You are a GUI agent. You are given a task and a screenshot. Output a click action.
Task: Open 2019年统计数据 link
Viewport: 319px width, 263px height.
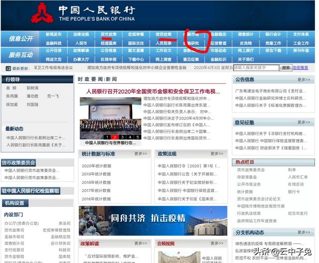[x=96, y=174]
